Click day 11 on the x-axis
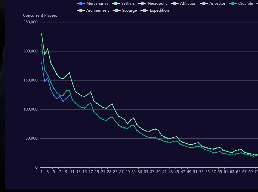258x192 pixels. [72, 172]
